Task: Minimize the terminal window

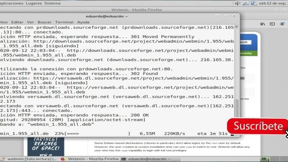Action: point(217,16)
